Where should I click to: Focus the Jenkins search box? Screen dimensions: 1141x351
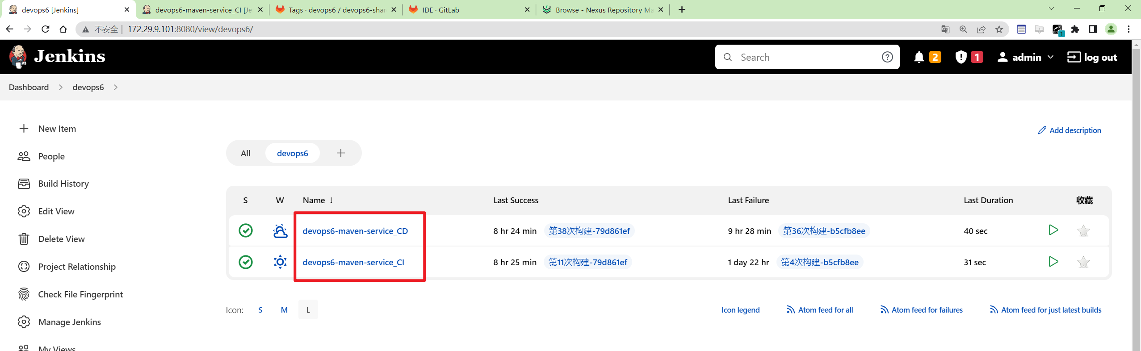(807, 57)
